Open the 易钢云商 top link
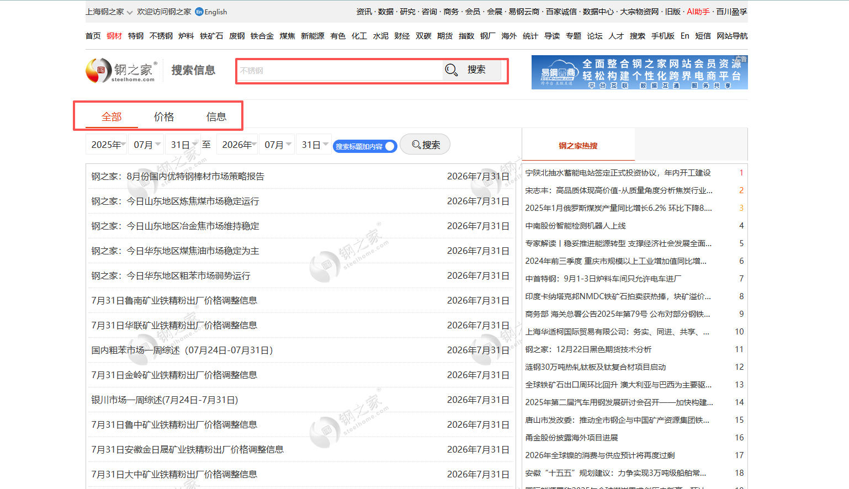Image resolution: width=849 pixels, height=489 pixels. point(524,12)
